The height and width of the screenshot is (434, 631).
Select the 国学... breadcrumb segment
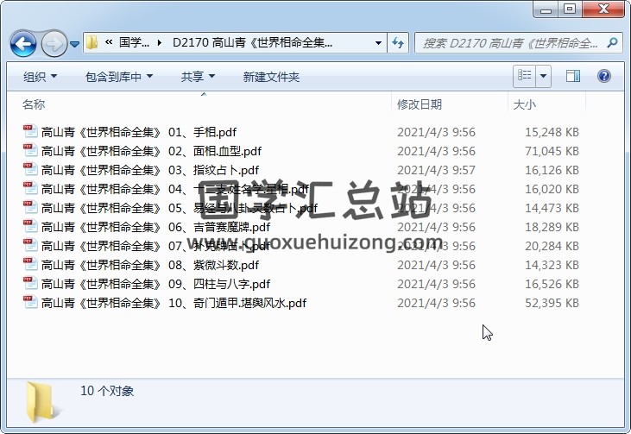(134, 42)
